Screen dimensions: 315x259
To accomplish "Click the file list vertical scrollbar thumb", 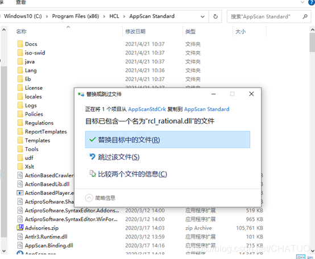I will [x=312, y=43].
